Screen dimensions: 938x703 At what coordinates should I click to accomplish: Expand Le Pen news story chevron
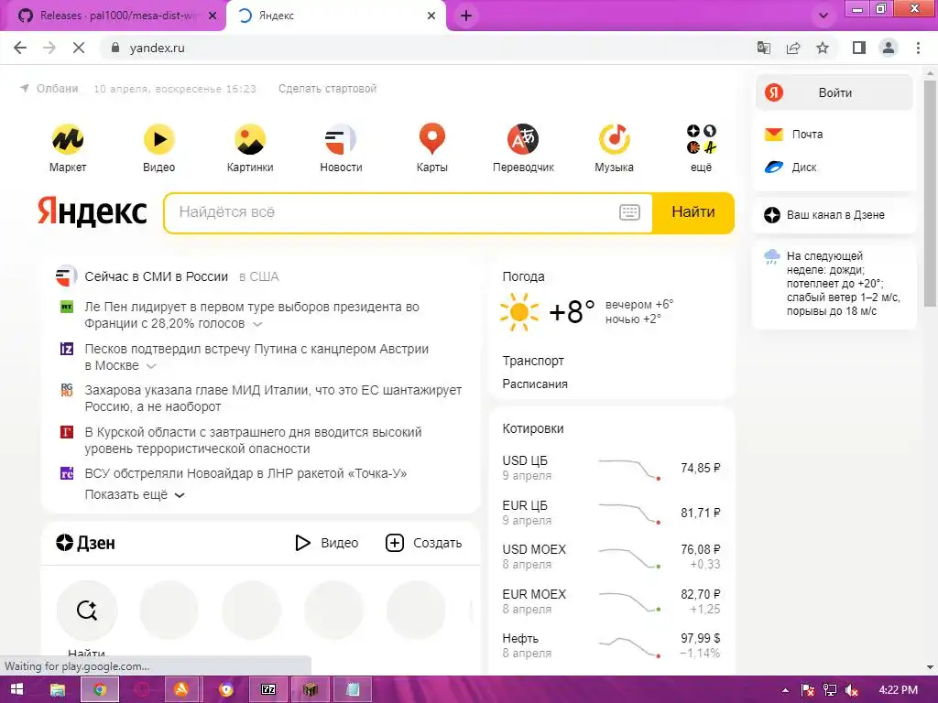coord(257,324)
